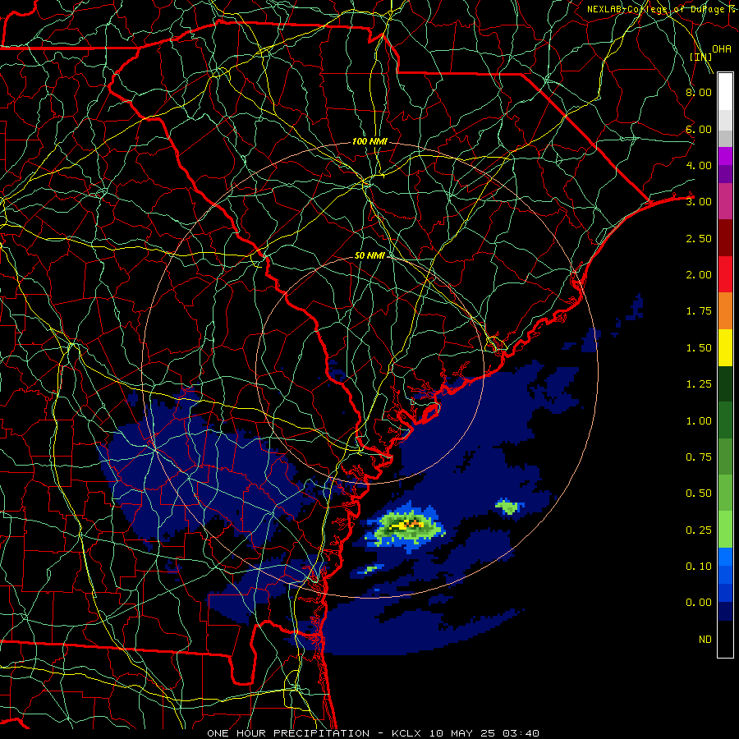The height and width of the screenshot is (739, 739).
Task: Click the ND legend label
Action: [x=705, y=640]
